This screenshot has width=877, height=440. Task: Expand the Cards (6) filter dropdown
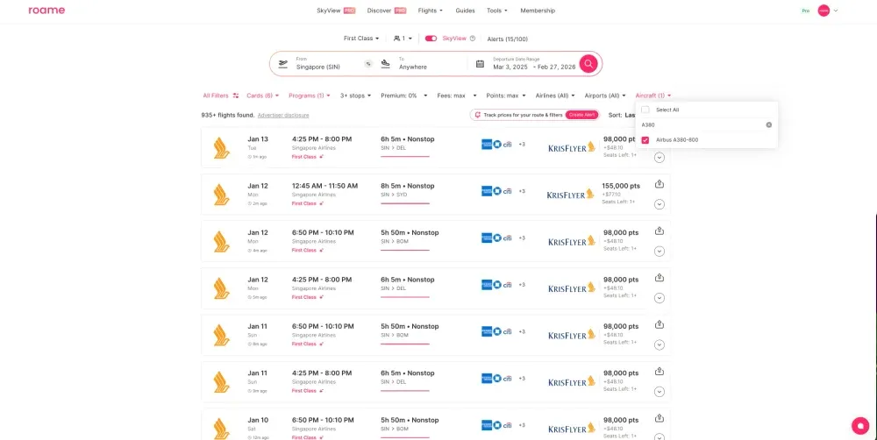[264, 96]
